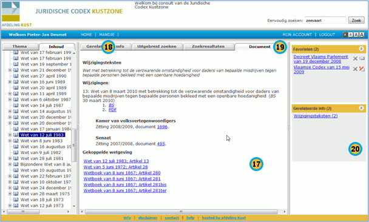Switch to the Uitgebreid zoeken tab
This screenshot has width=369, height=222.
(x=157, y=47)
